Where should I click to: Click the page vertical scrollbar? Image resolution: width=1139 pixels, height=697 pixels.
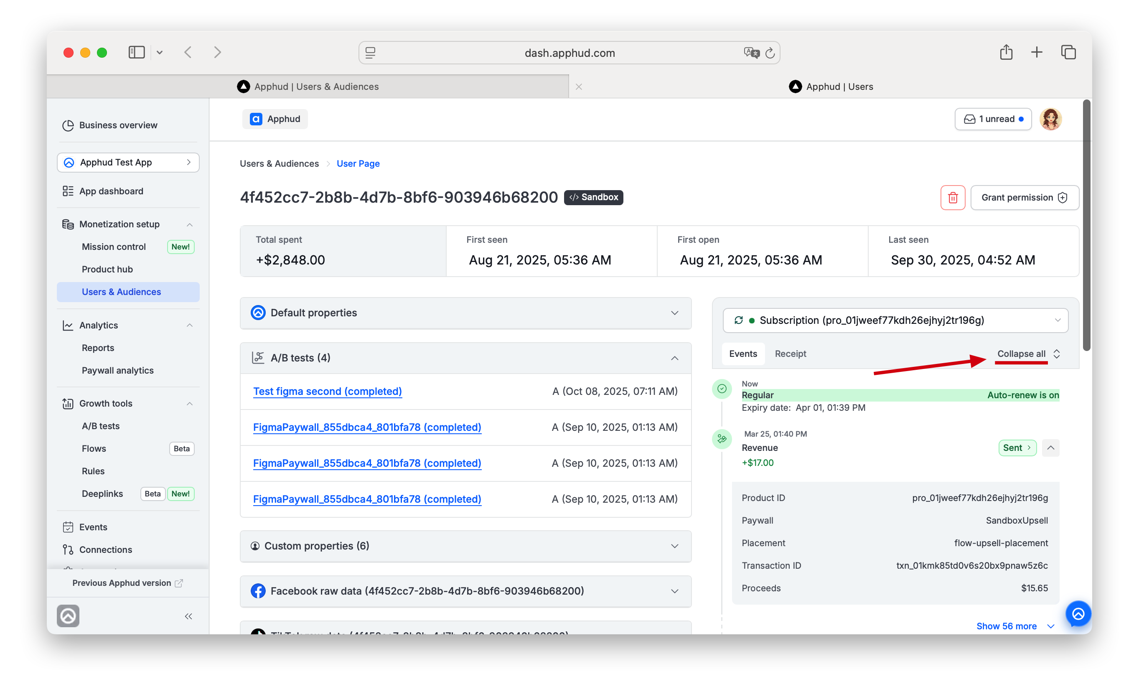tap(1087, 225)
